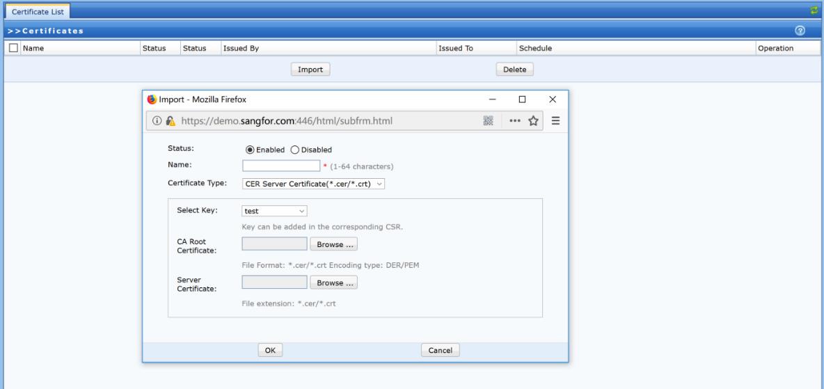The width and height of the screenshot is (824, 389).
Task: Confirm the import with OK
Action: pyautogui.click(x=270, y=350)
